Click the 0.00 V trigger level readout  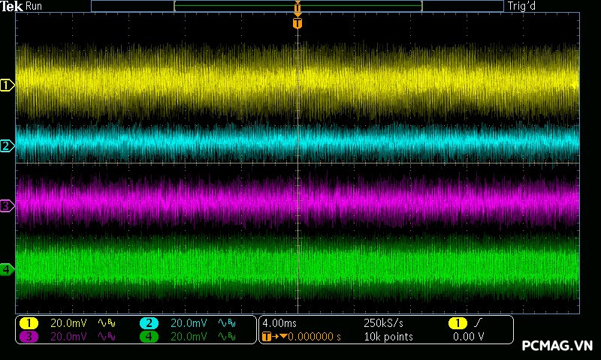click(468, 337)
